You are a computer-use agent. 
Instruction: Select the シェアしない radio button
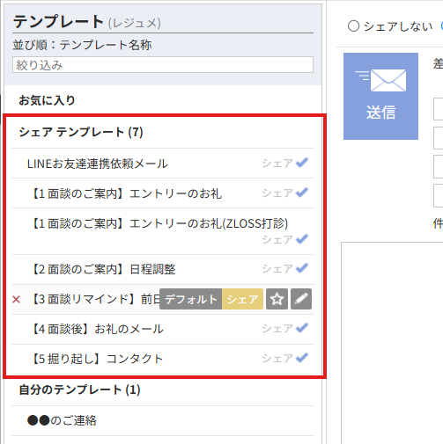(x=353, y=25)
